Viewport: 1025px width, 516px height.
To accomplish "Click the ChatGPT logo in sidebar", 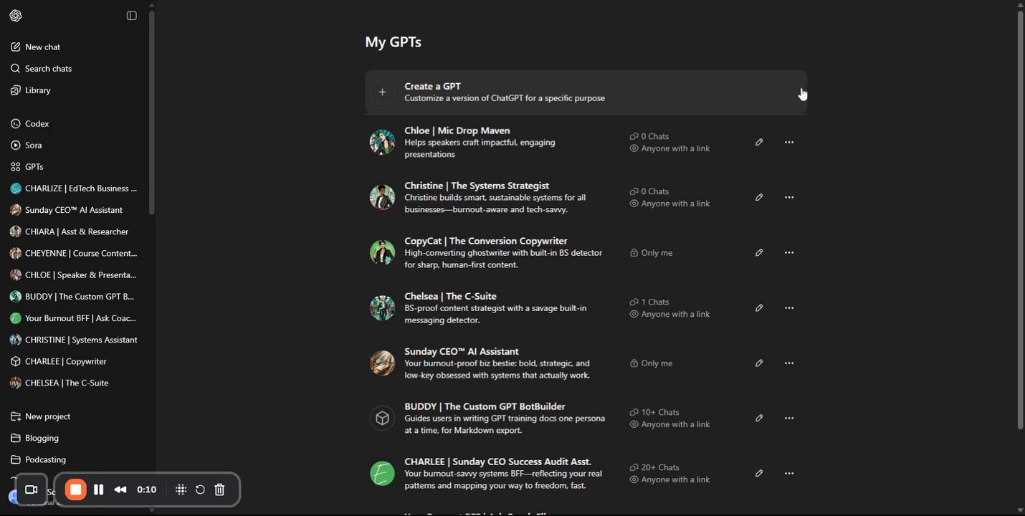I will pyautogui.click(x=16, y=16).
